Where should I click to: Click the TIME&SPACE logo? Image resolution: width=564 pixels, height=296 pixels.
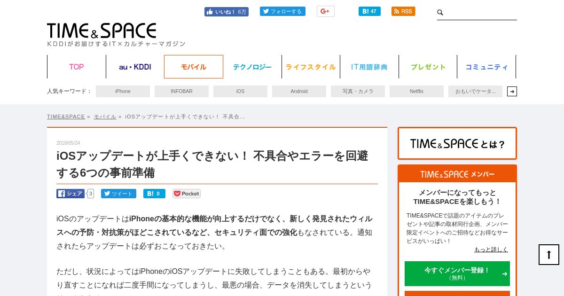click(102, 31)
